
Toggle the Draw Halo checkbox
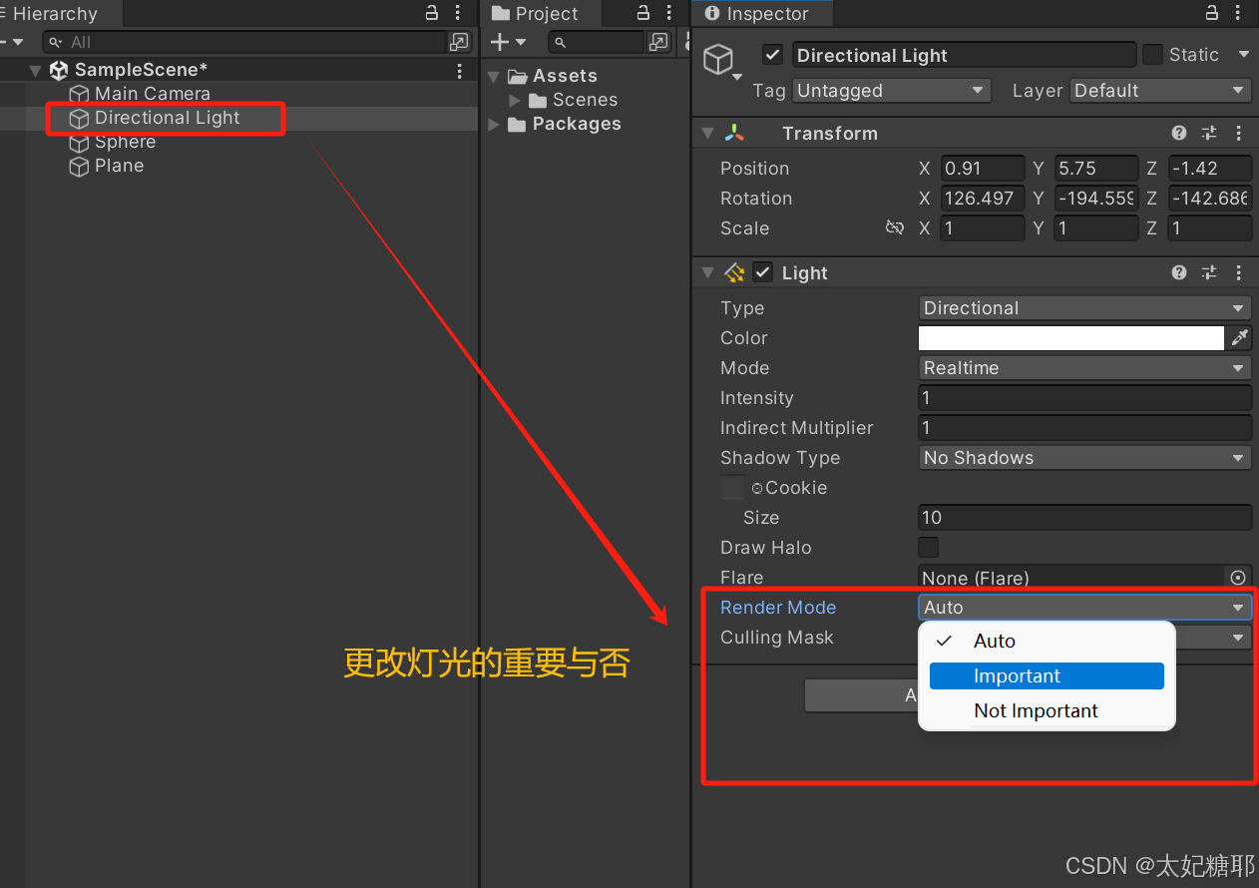tap(928, 547)
